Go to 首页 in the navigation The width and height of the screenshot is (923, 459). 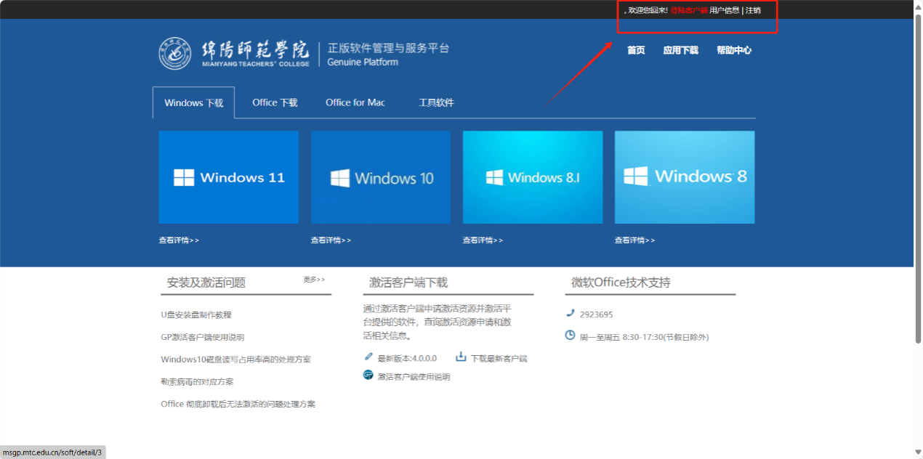636,50
